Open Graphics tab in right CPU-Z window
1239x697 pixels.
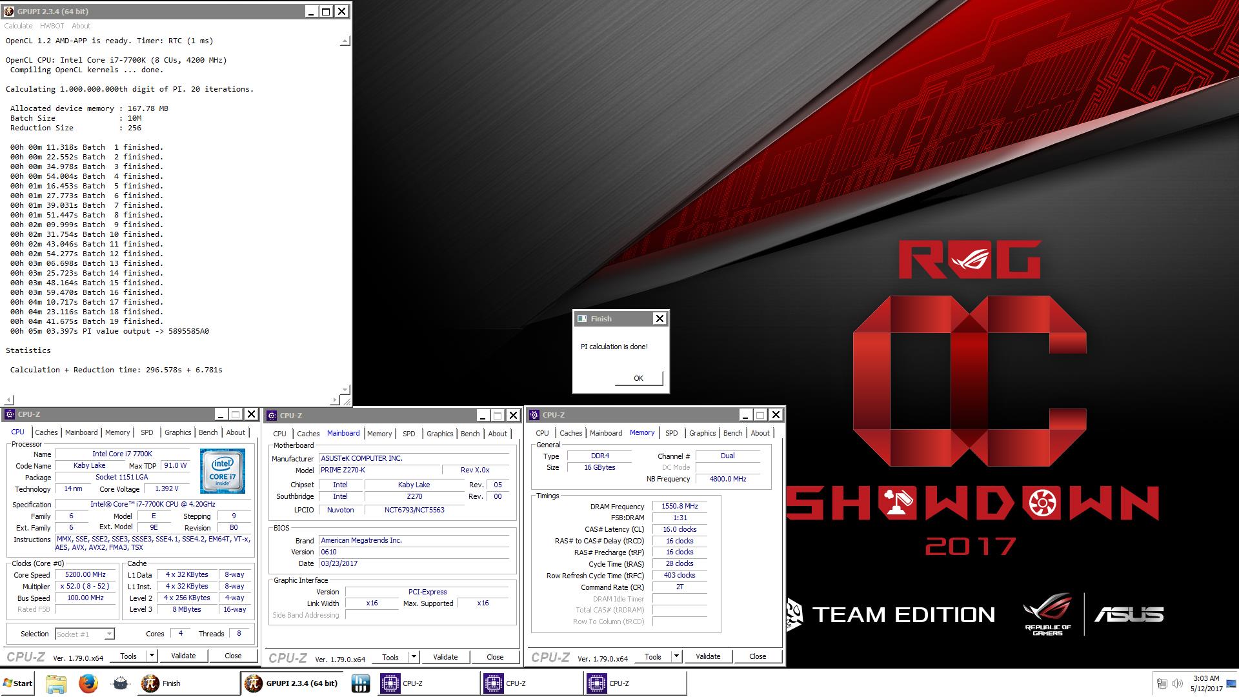tap(702, 433)
